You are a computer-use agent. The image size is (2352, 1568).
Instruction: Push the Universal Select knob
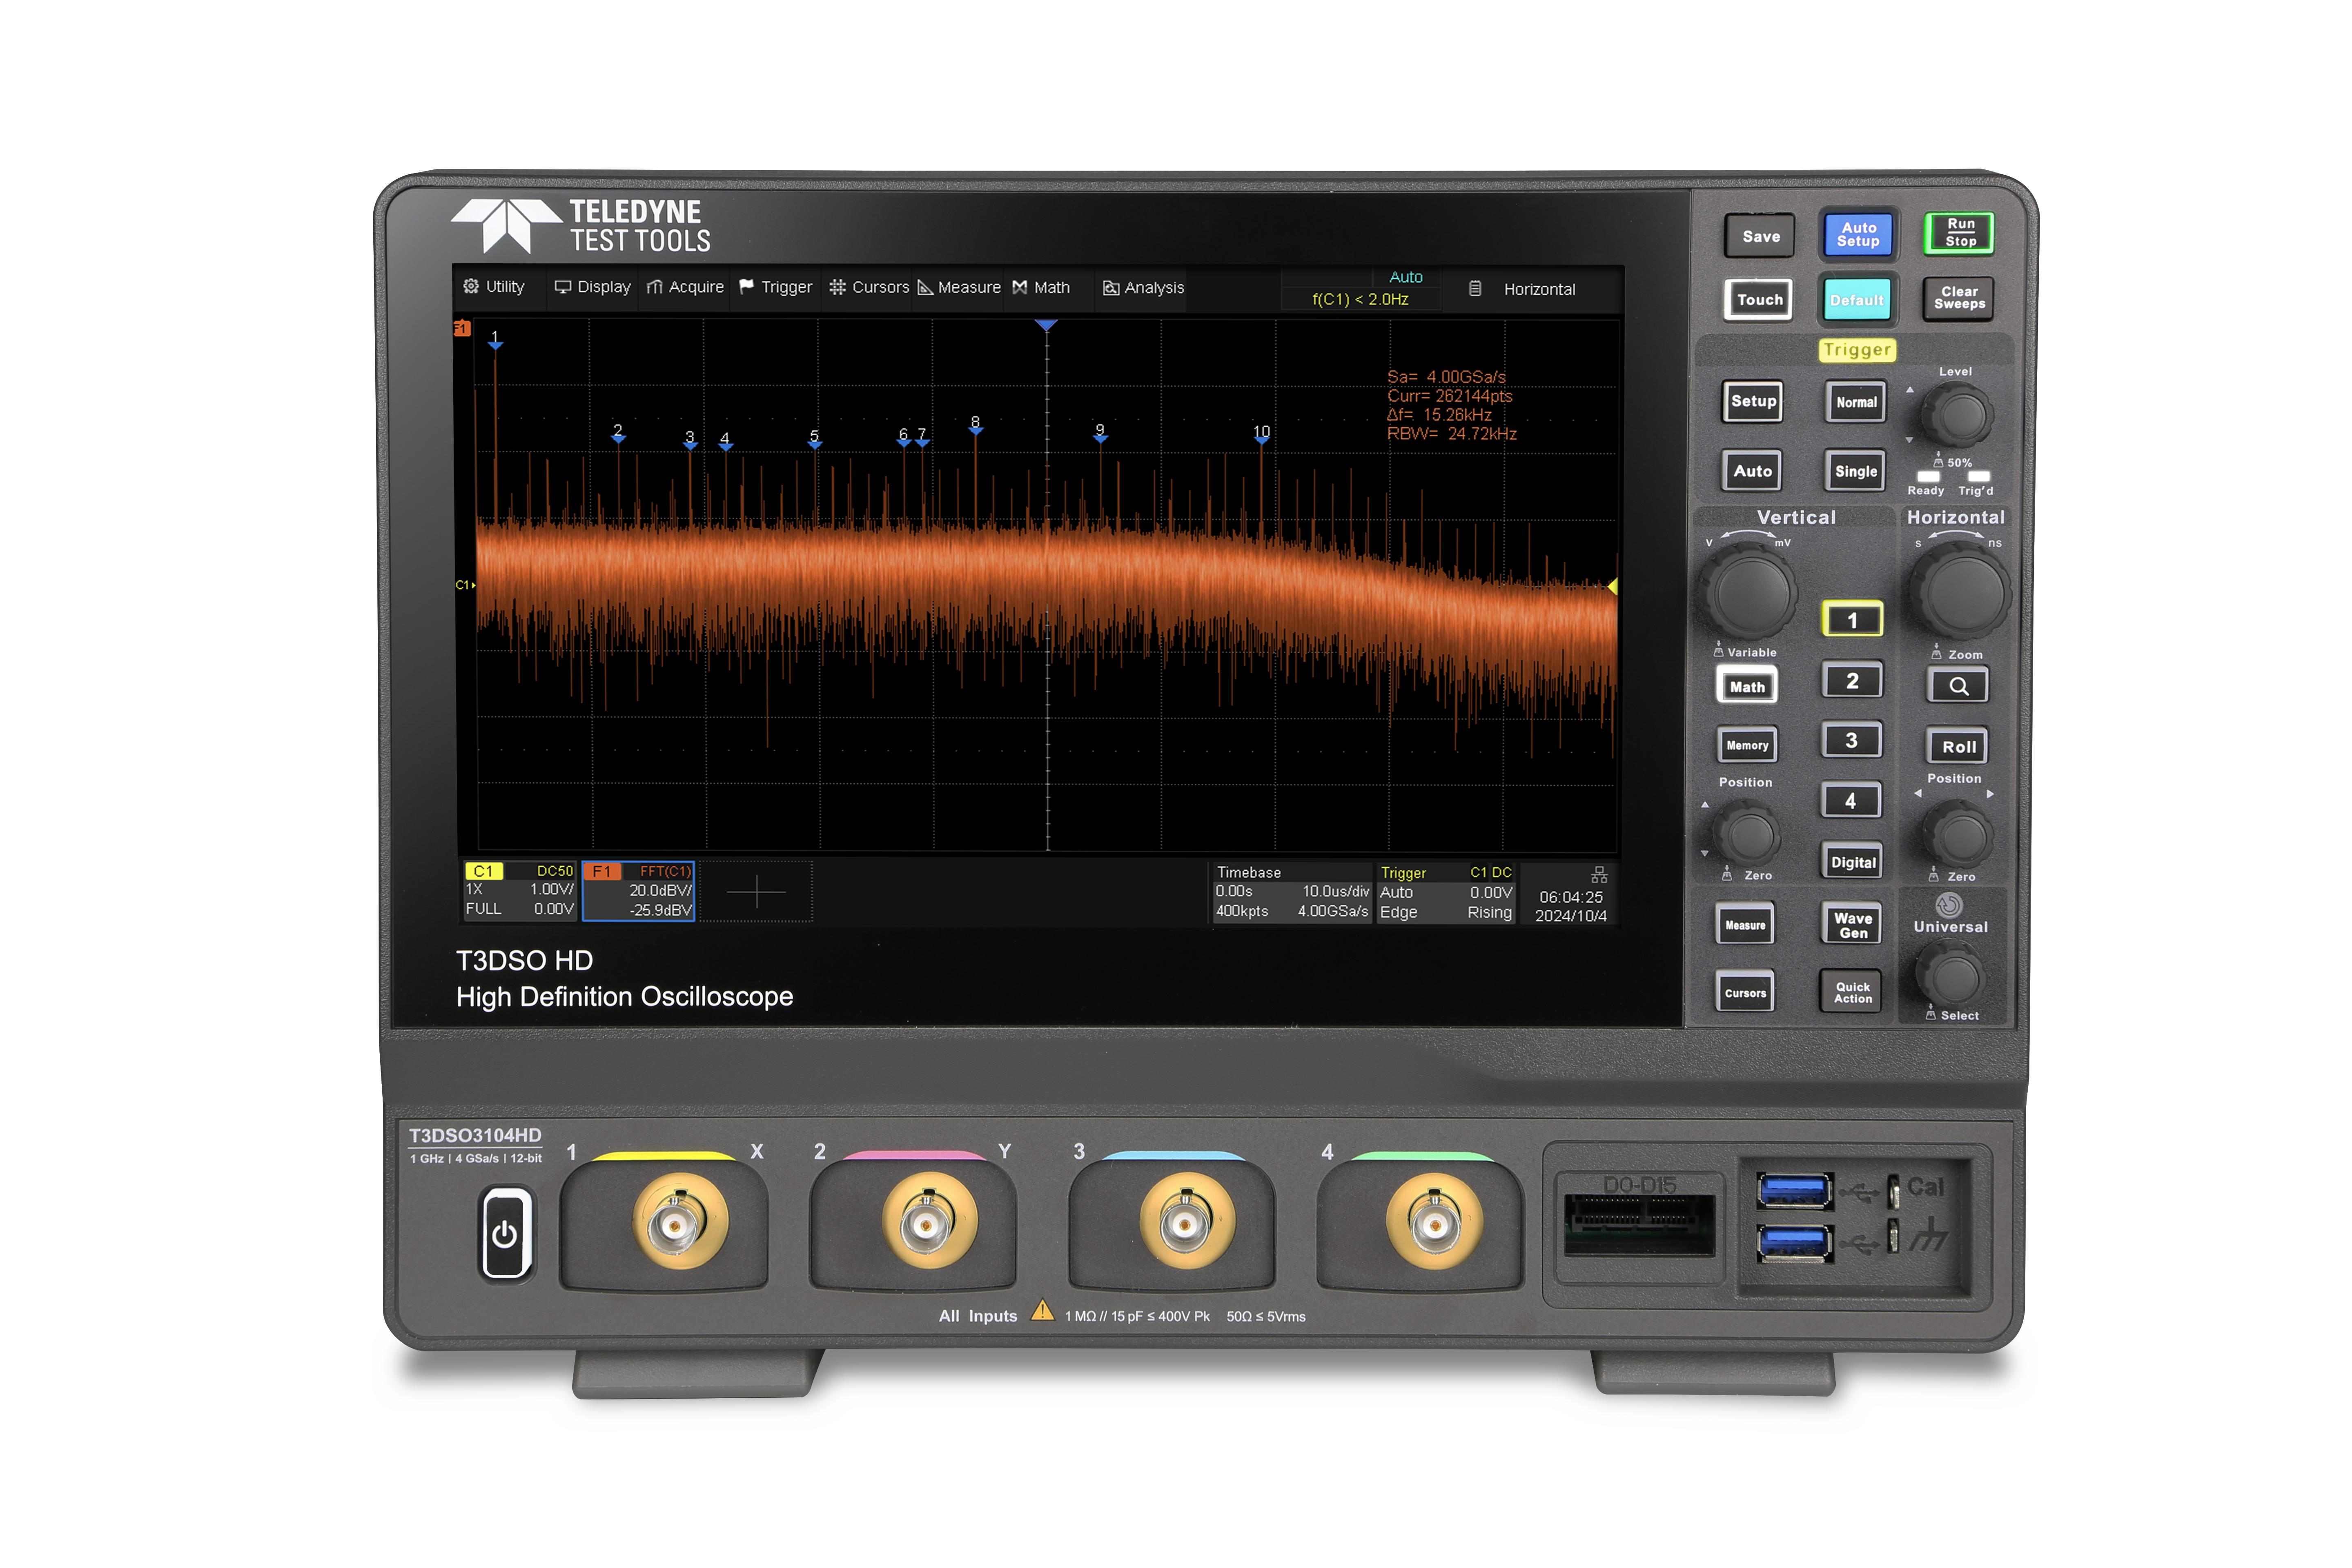click(1951, 976)
